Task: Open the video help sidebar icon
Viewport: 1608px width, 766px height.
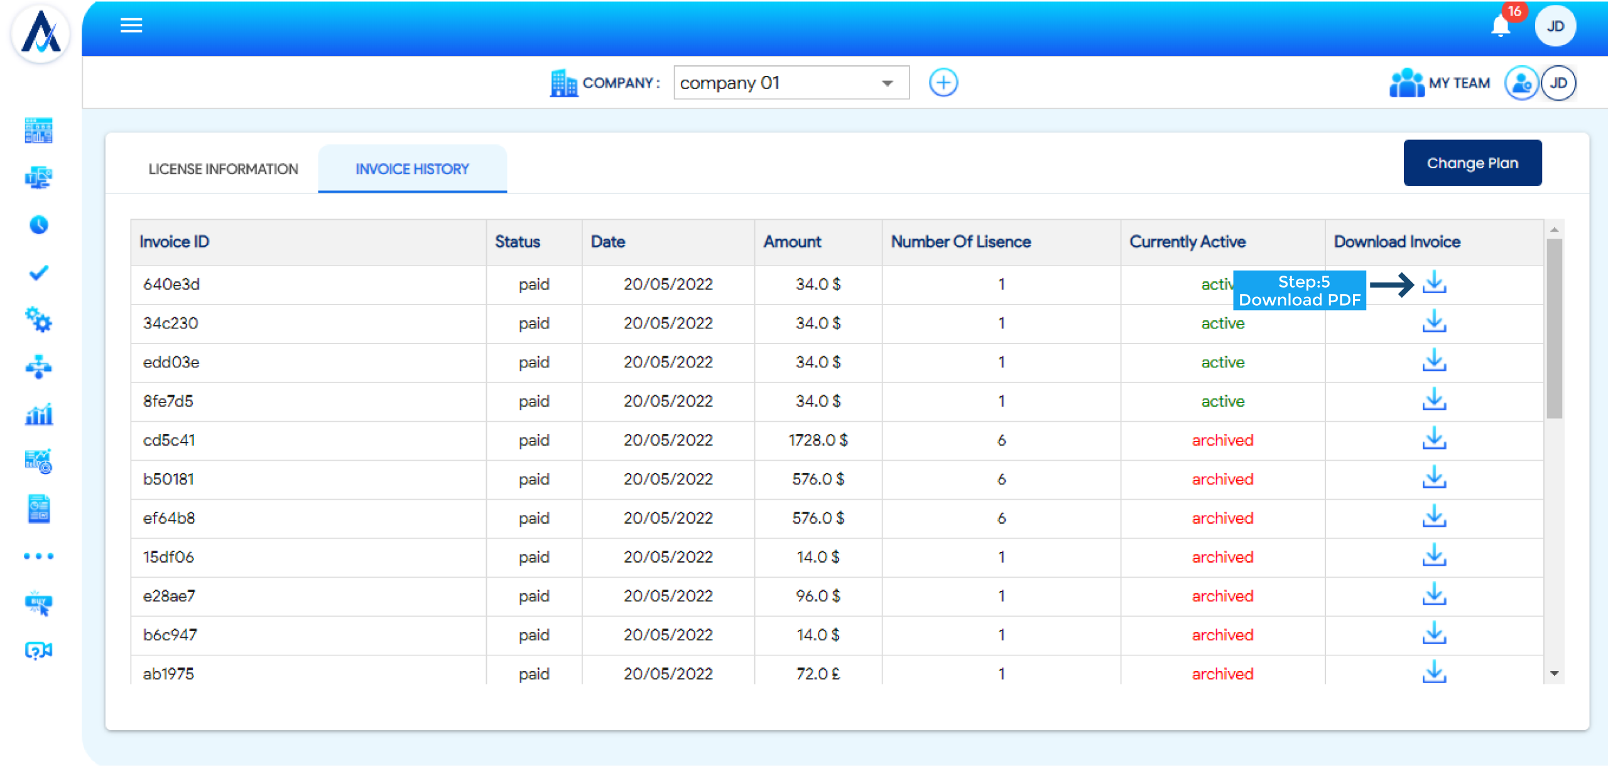Action: coord(39,650)
